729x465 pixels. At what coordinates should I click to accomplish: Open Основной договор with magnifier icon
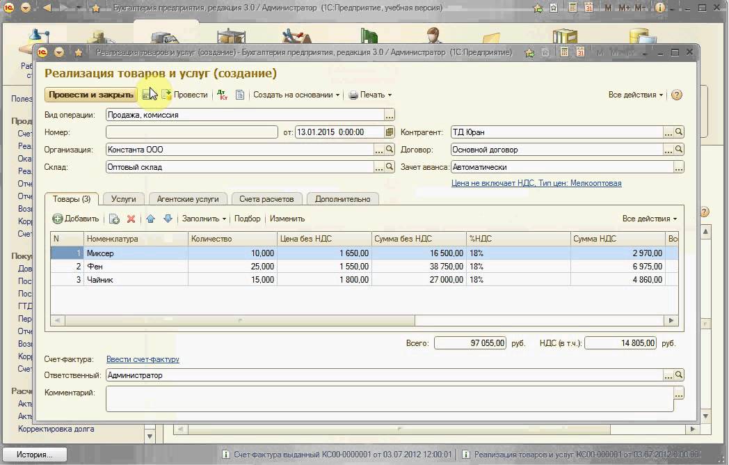click(x=679, y=150)
